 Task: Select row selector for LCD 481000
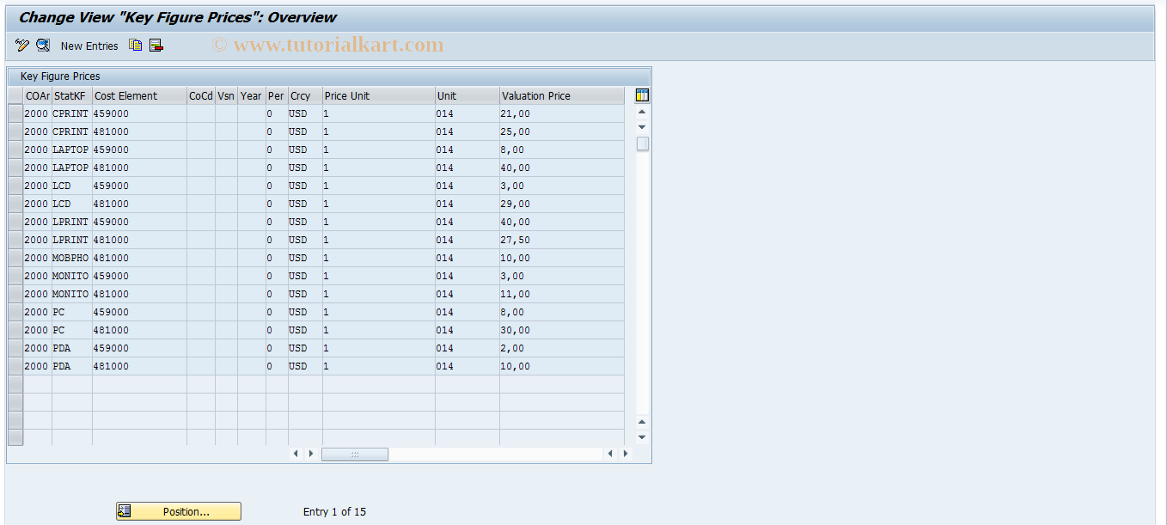tap(15, 204)
